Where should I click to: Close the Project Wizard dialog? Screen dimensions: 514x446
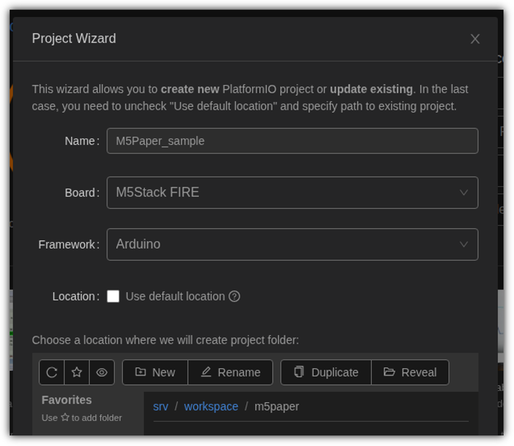[x=475, y=38]
